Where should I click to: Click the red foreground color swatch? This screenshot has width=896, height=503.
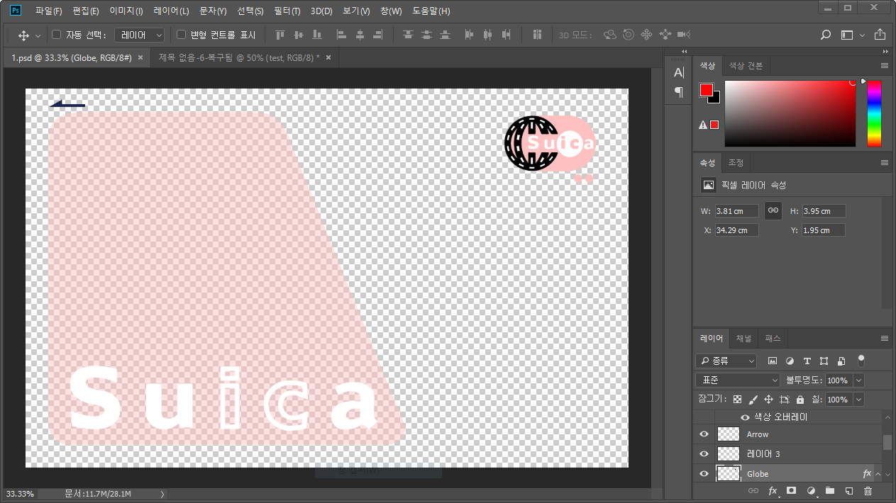coord(706,90)
